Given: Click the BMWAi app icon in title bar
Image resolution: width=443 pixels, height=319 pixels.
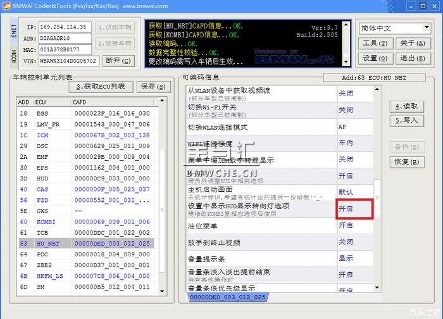Looking at the screenshot, I should (x=6, y=5).
